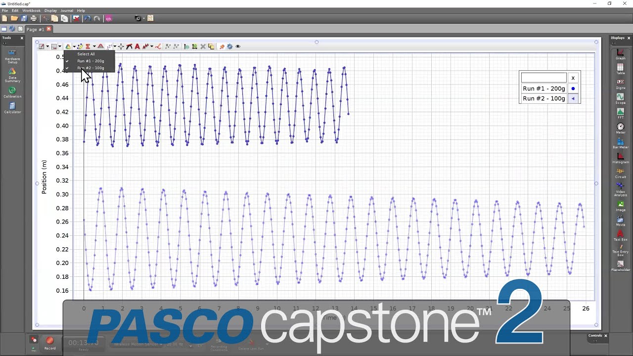Add a Placeholder display
Image resolution: width=633 pixels, height=356 pixels.
[620, 266]
